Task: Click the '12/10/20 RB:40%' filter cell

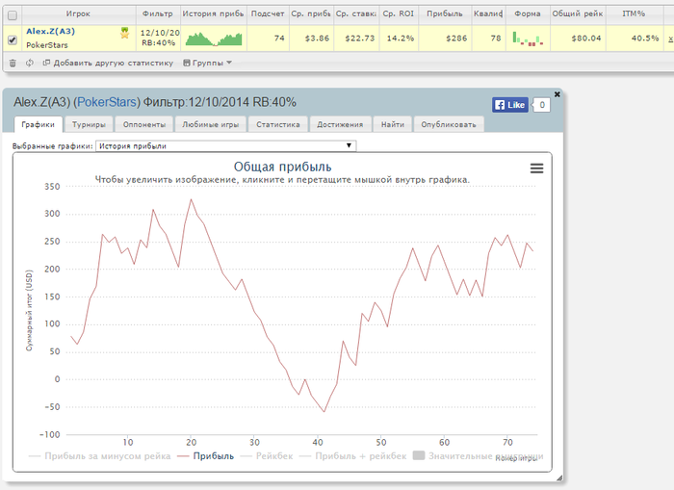Action: coord(159,38)
